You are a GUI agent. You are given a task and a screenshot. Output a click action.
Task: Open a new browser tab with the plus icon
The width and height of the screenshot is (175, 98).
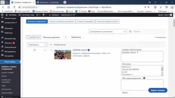(65, 2)
